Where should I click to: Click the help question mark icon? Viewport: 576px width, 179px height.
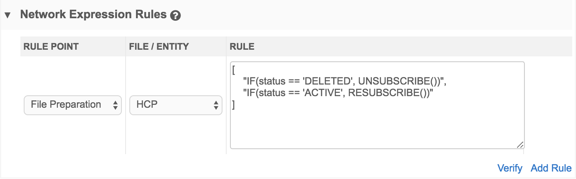(x=176, y=16)
